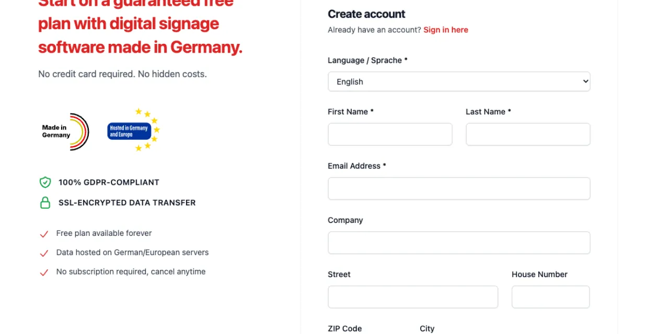Click into the Company field

coord(459,243)
